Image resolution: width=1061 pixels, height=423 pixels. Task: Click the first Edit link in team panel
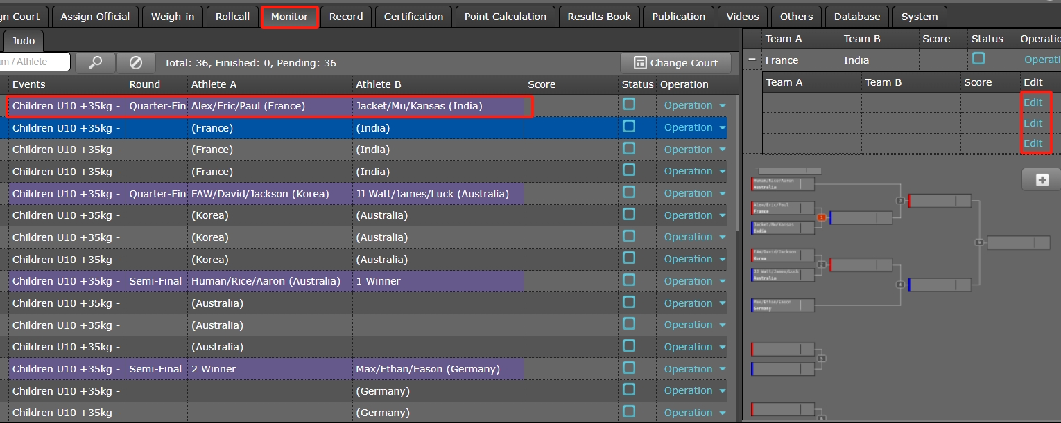click(x=1033, y=102)
